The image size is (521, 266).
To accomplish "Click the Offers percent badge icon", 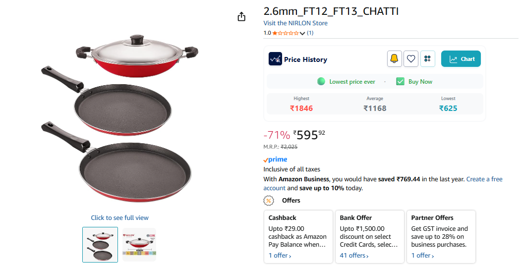I will point(269,201).
